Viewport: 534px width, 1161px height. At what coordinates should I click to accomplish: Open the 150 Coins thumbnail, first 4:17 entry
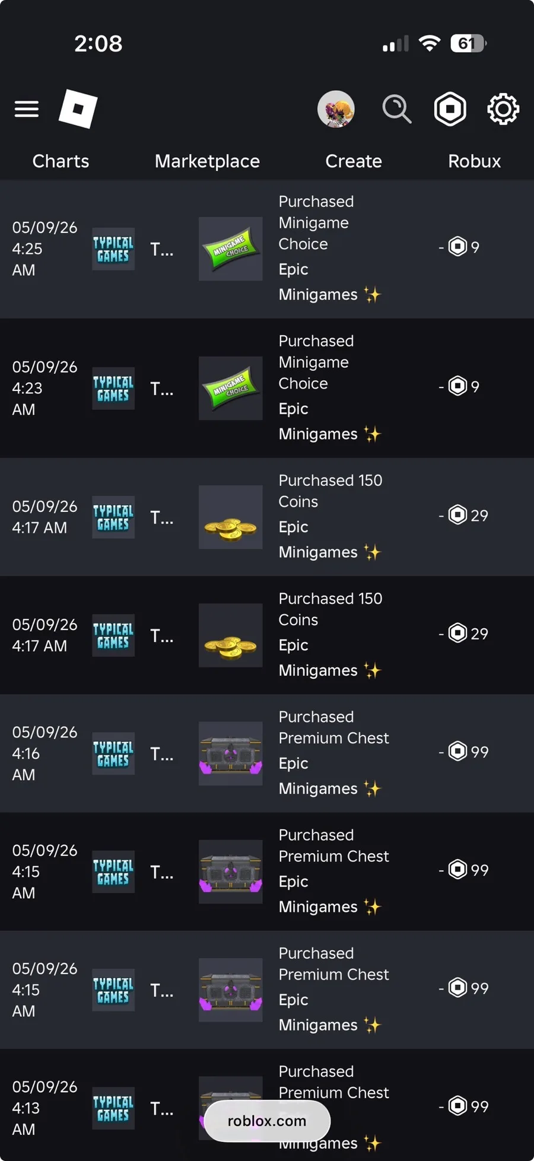[x=231, y=517]
